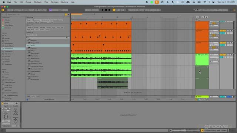Image resolution: width=237 pixels, height=133 pixels.
Task: Toggle the Hip-Hop genre tag
Action: 42,27
